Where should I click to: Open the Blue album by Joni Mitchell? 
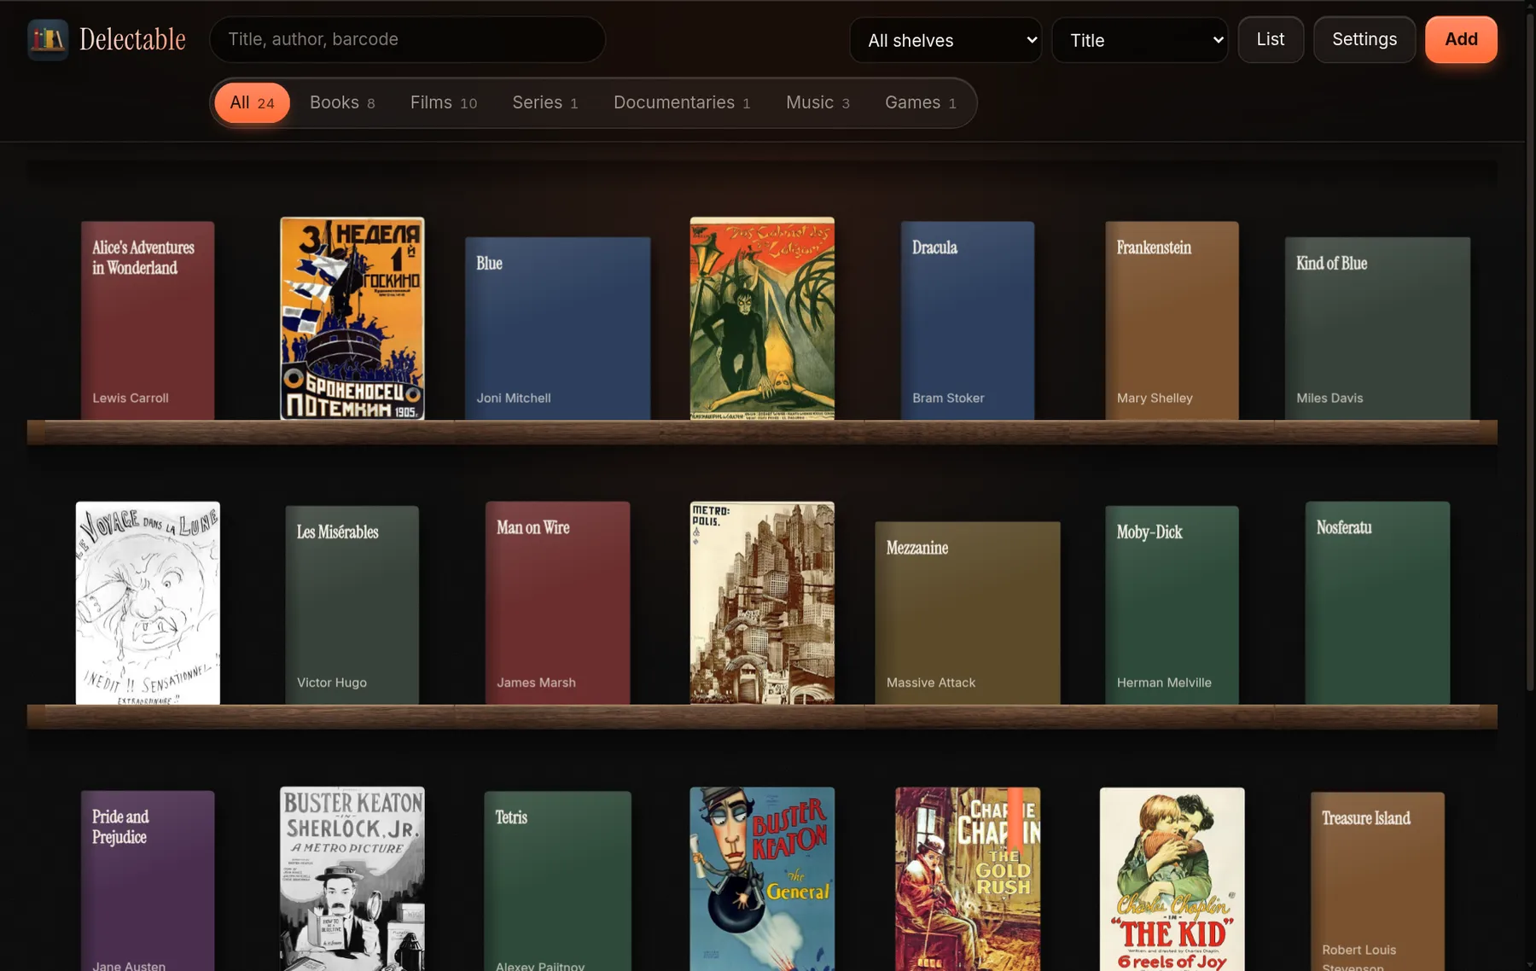557,329
